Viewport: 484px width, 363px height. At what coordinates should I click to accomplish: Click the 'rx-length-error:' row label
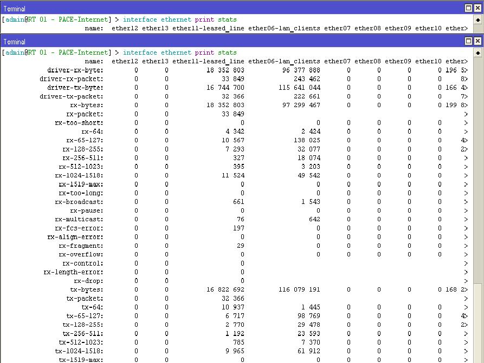(x=74, y=272)
